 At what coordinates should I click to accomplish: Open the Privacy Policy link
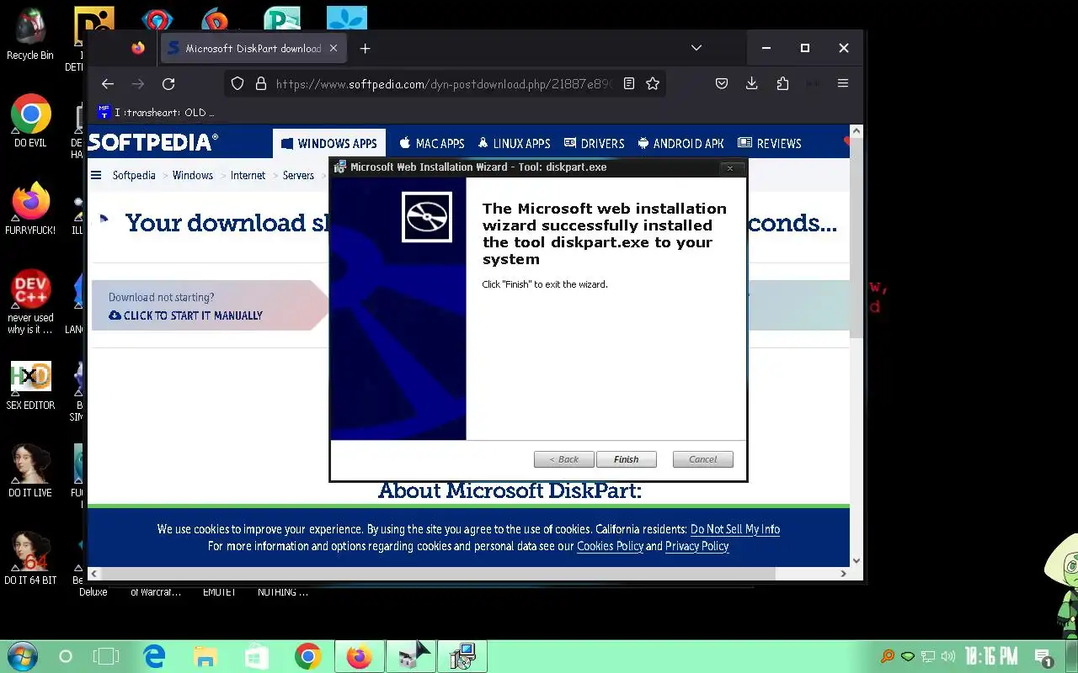(696, 546)
